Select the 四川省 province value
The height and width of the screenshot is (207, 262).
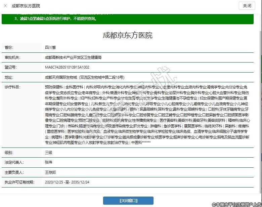pos(50,48)
